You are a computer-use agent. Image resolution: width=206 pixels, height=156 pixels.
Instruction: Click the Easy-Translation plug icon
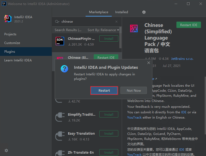60,136
